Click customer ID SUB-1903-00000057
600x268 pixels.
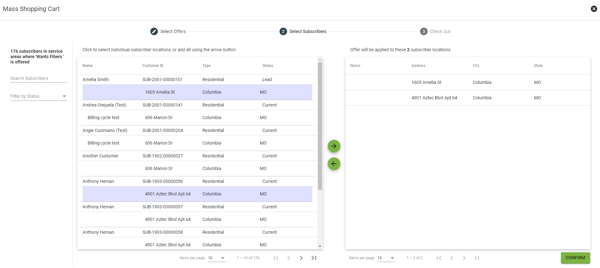click(x=163, y=207)
